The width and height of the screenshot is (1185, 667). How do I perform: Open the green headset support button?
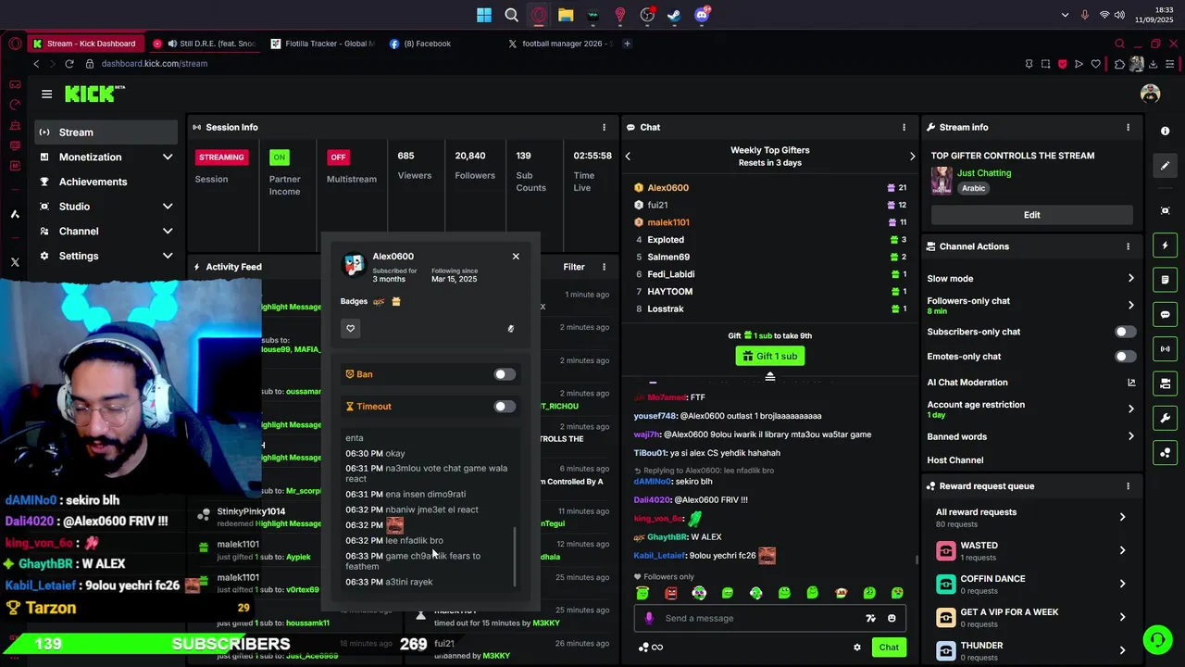1156,640
